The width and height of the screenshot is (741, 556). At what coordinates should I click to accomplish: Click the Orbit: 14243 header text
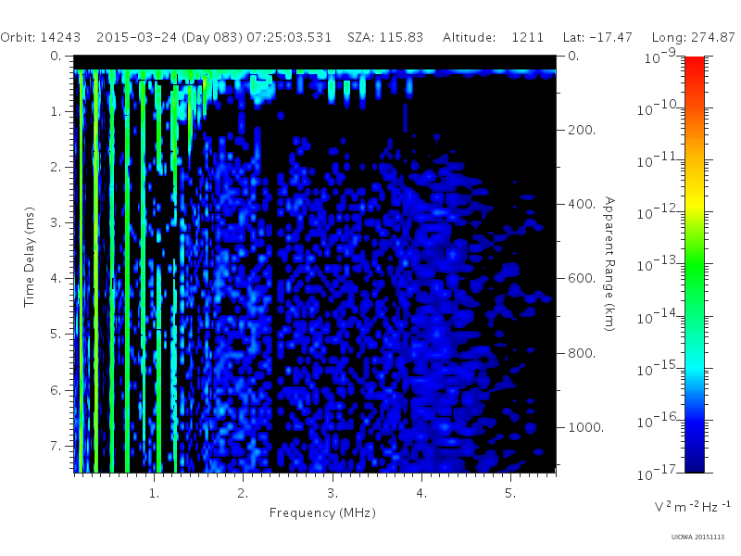41,37
